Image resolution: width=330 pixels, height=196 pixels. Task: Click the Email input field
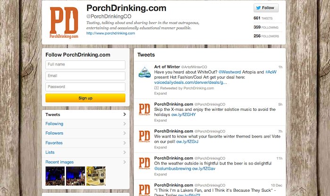pyautogui.click(x=85, y=76)
